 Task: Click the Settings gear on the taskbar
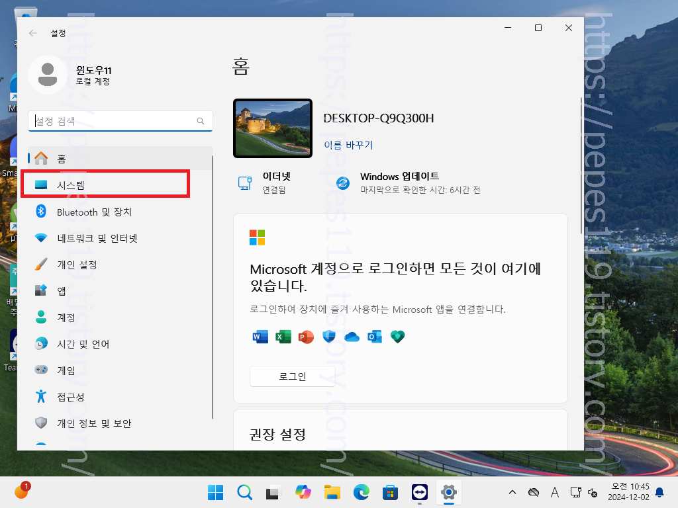tap(449, 492)
